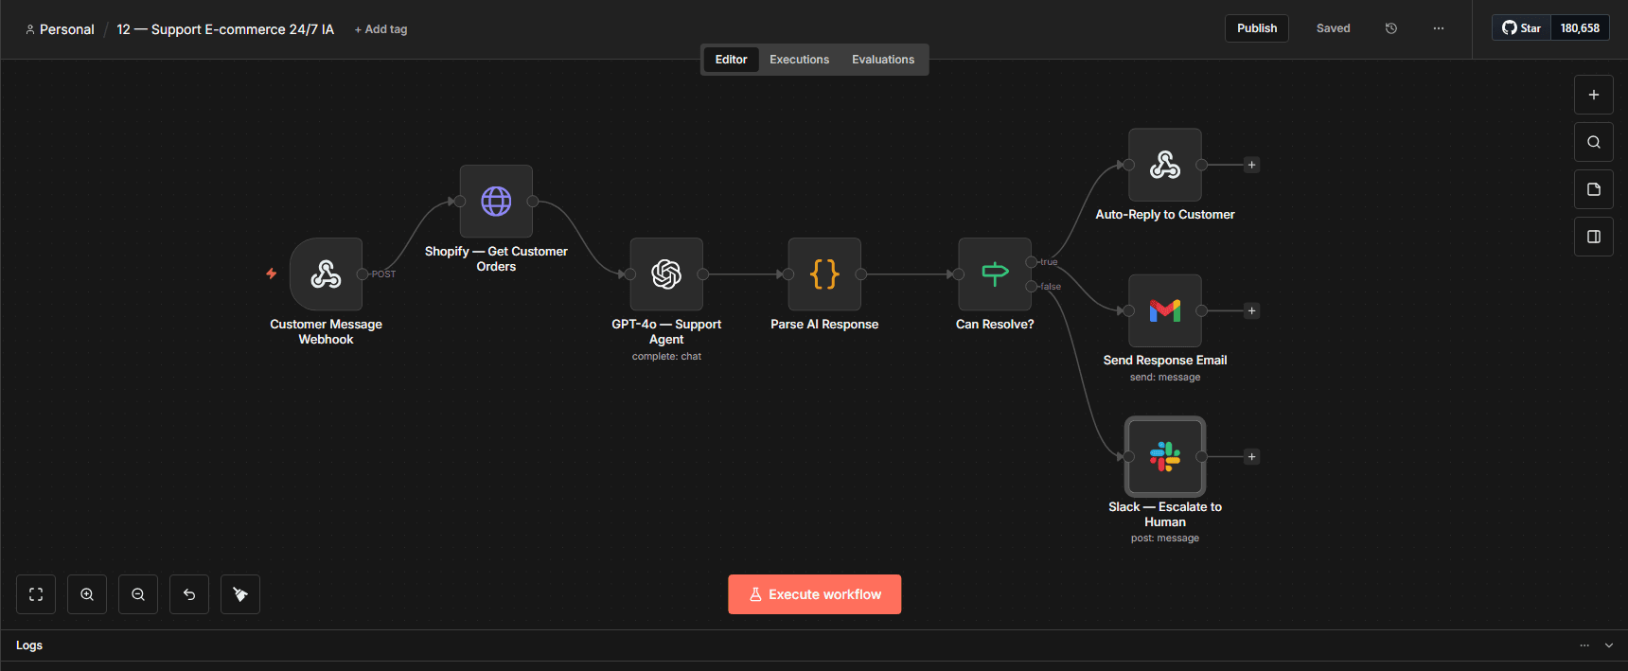The height and width of the screenshot is (671, 1628).
Task: Switch to the Evaluations tab
Action: (x=883, y=60)
